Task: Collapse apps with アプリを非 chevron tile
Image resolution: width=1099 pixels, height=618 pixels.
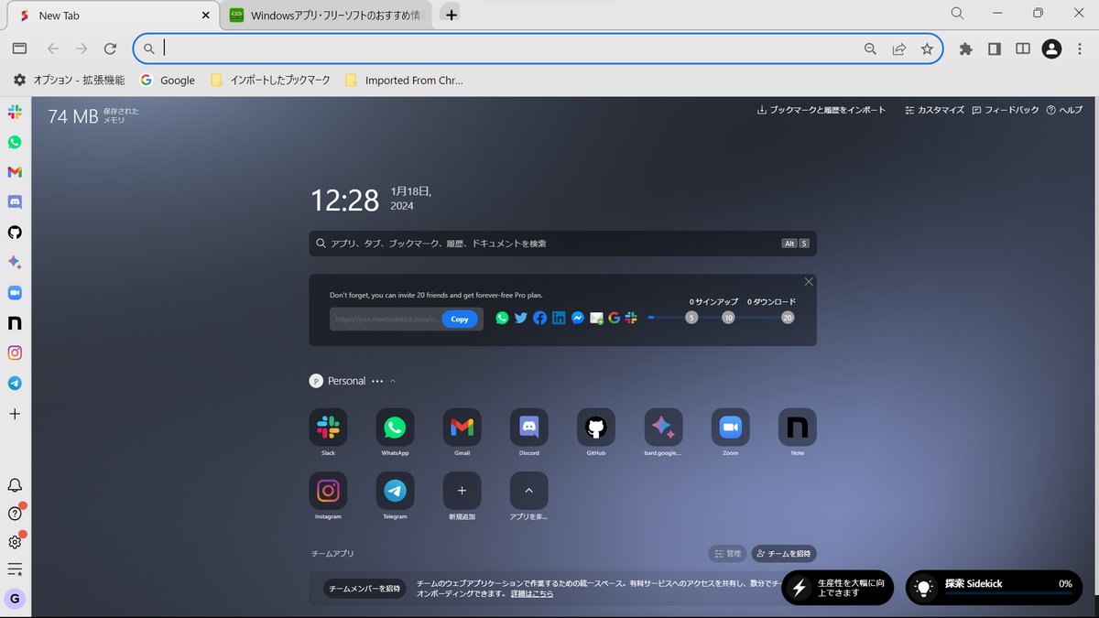Action: [x=528, y=491]
